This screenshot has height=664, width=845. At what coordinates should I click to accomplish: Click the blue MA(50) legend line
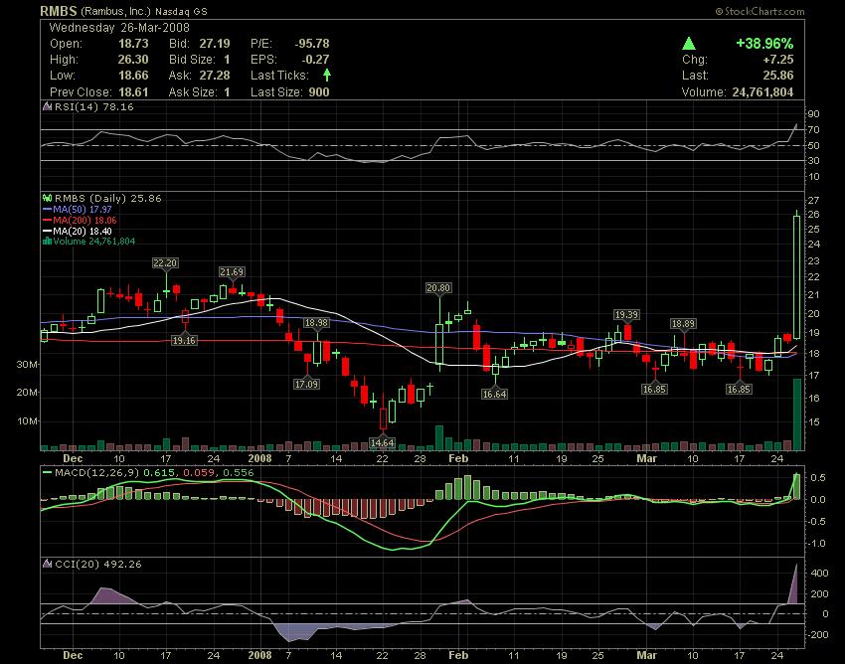pos(48,210)
